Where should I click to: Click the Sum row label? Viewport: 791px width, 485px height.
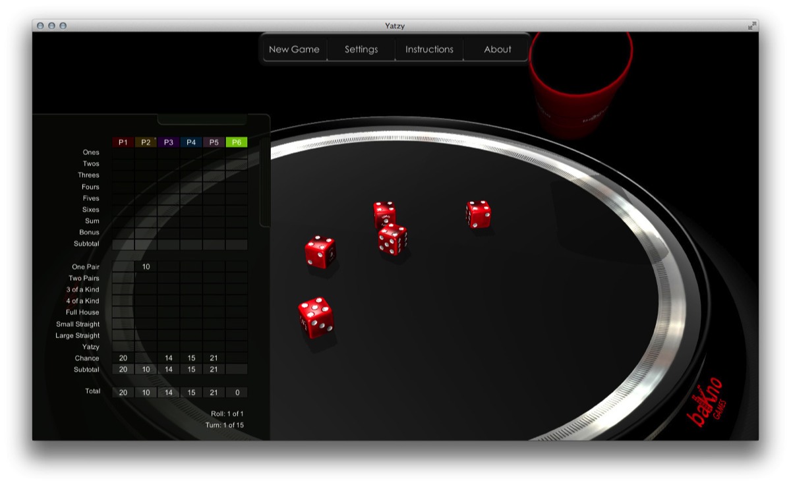(x=92, y=221)
